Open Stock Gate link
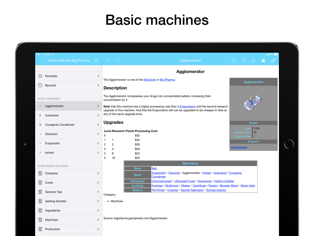 tap(248, 186)
